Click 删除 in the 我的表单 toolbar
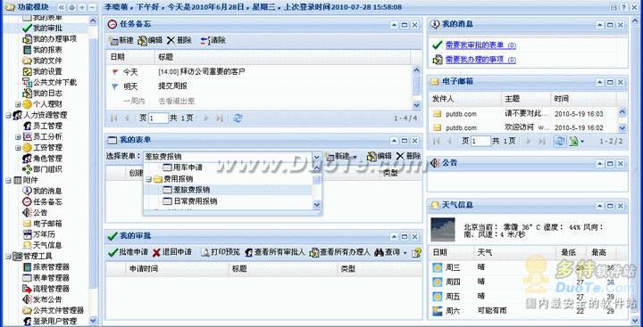The width and height of the screenshot is (643, 327). pos(408,156)
